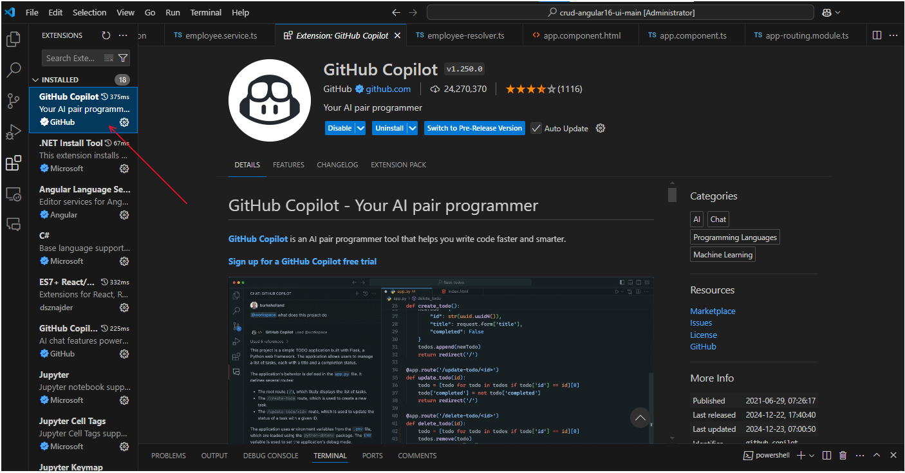Image resolution: width=905 pixels, height=473 pixels.
Task: Open the View menu
Action: tap(126, 12)
